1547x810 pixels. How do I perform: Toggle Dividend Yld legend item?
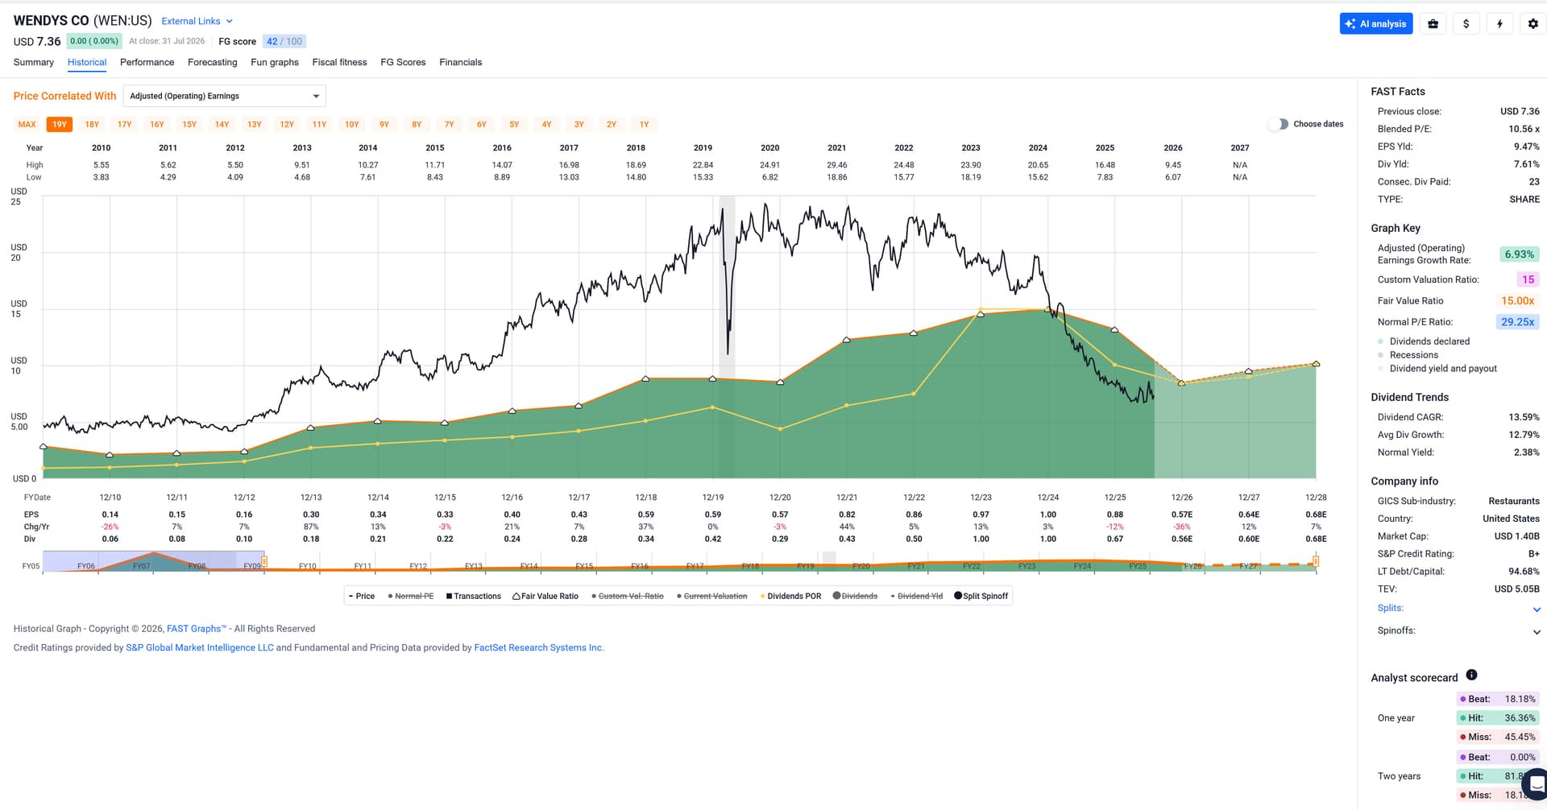click(917, 597)
